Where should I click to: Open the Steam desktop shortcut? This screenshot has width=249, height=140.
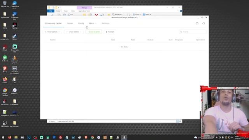[x=15, y=37]
